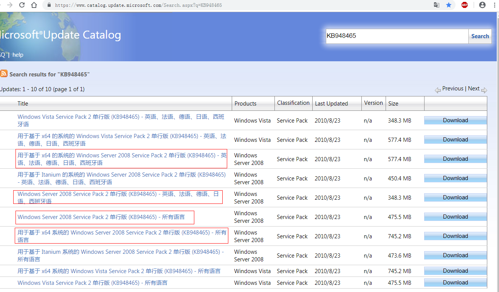
Task: Open Server 2008 SP2 all-languages 475.5 MB title
Action: 101,217
